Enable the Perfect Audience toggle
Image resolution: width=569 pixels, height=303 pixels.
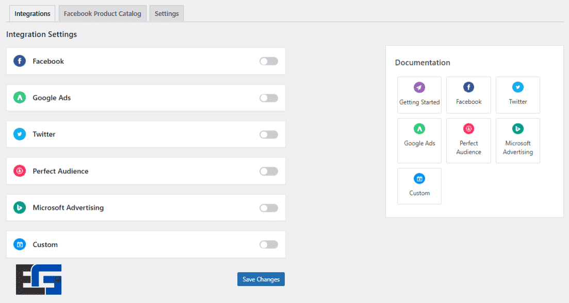[x=269, y=171]
